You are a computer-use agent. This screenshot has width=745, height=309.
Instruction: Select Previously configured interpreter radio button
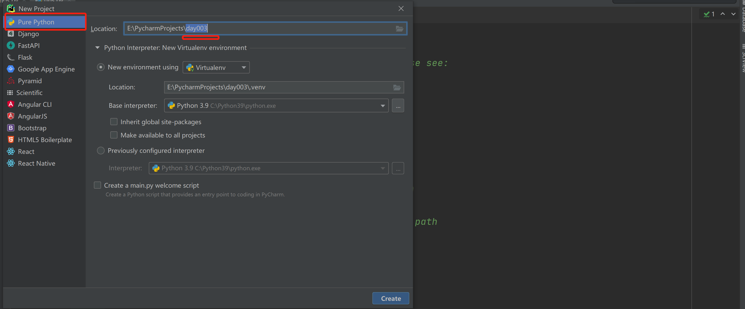(x=101, y=151)
